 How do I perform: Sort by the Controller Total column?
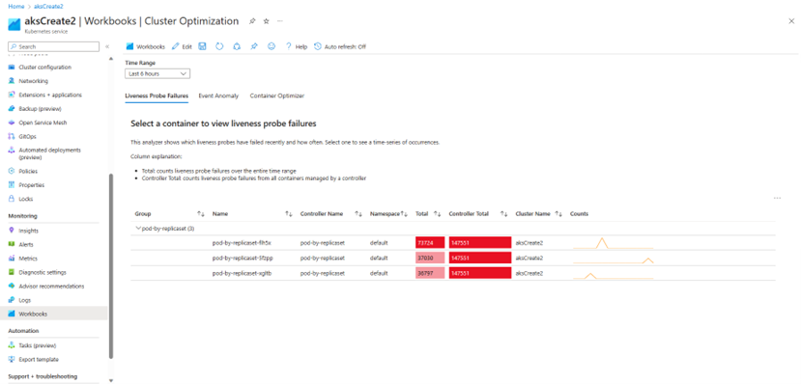pos(503,214)
